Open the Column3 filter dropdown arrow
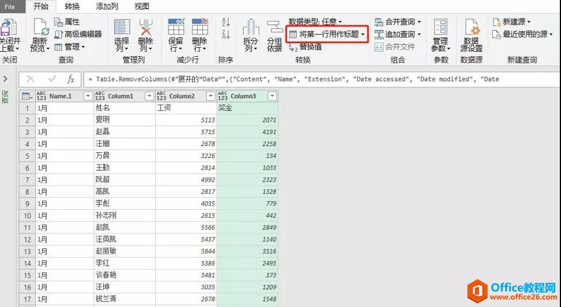Viewport: 561px width, 307px height. (x=272, y=96)
